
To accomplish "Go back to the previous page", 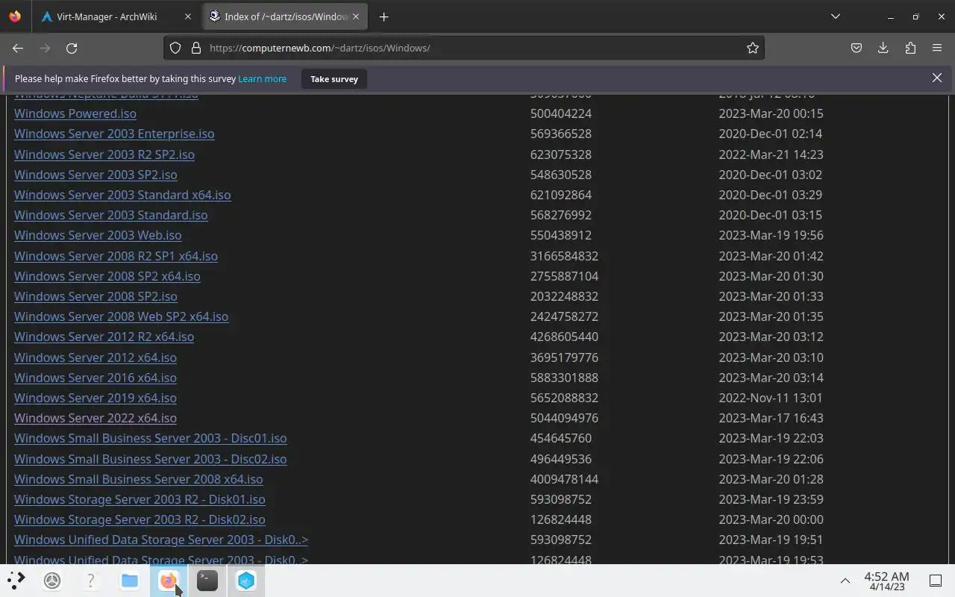I will pyautogui.click(x=18, y=48).
